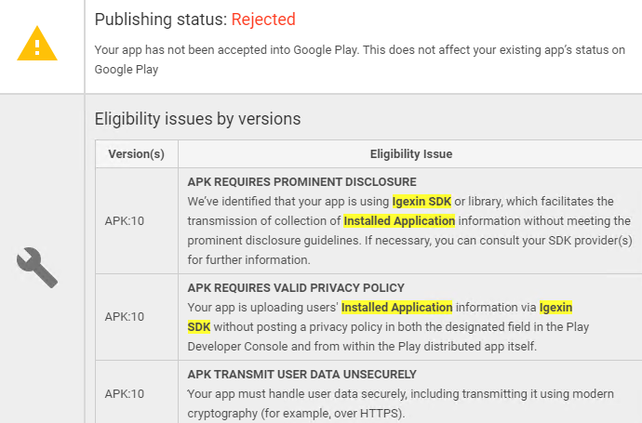This screenshot has width=642, height=423.
Task: Select APK:10 in the prominent disclosure row
Action: click(x=125, y=221)
